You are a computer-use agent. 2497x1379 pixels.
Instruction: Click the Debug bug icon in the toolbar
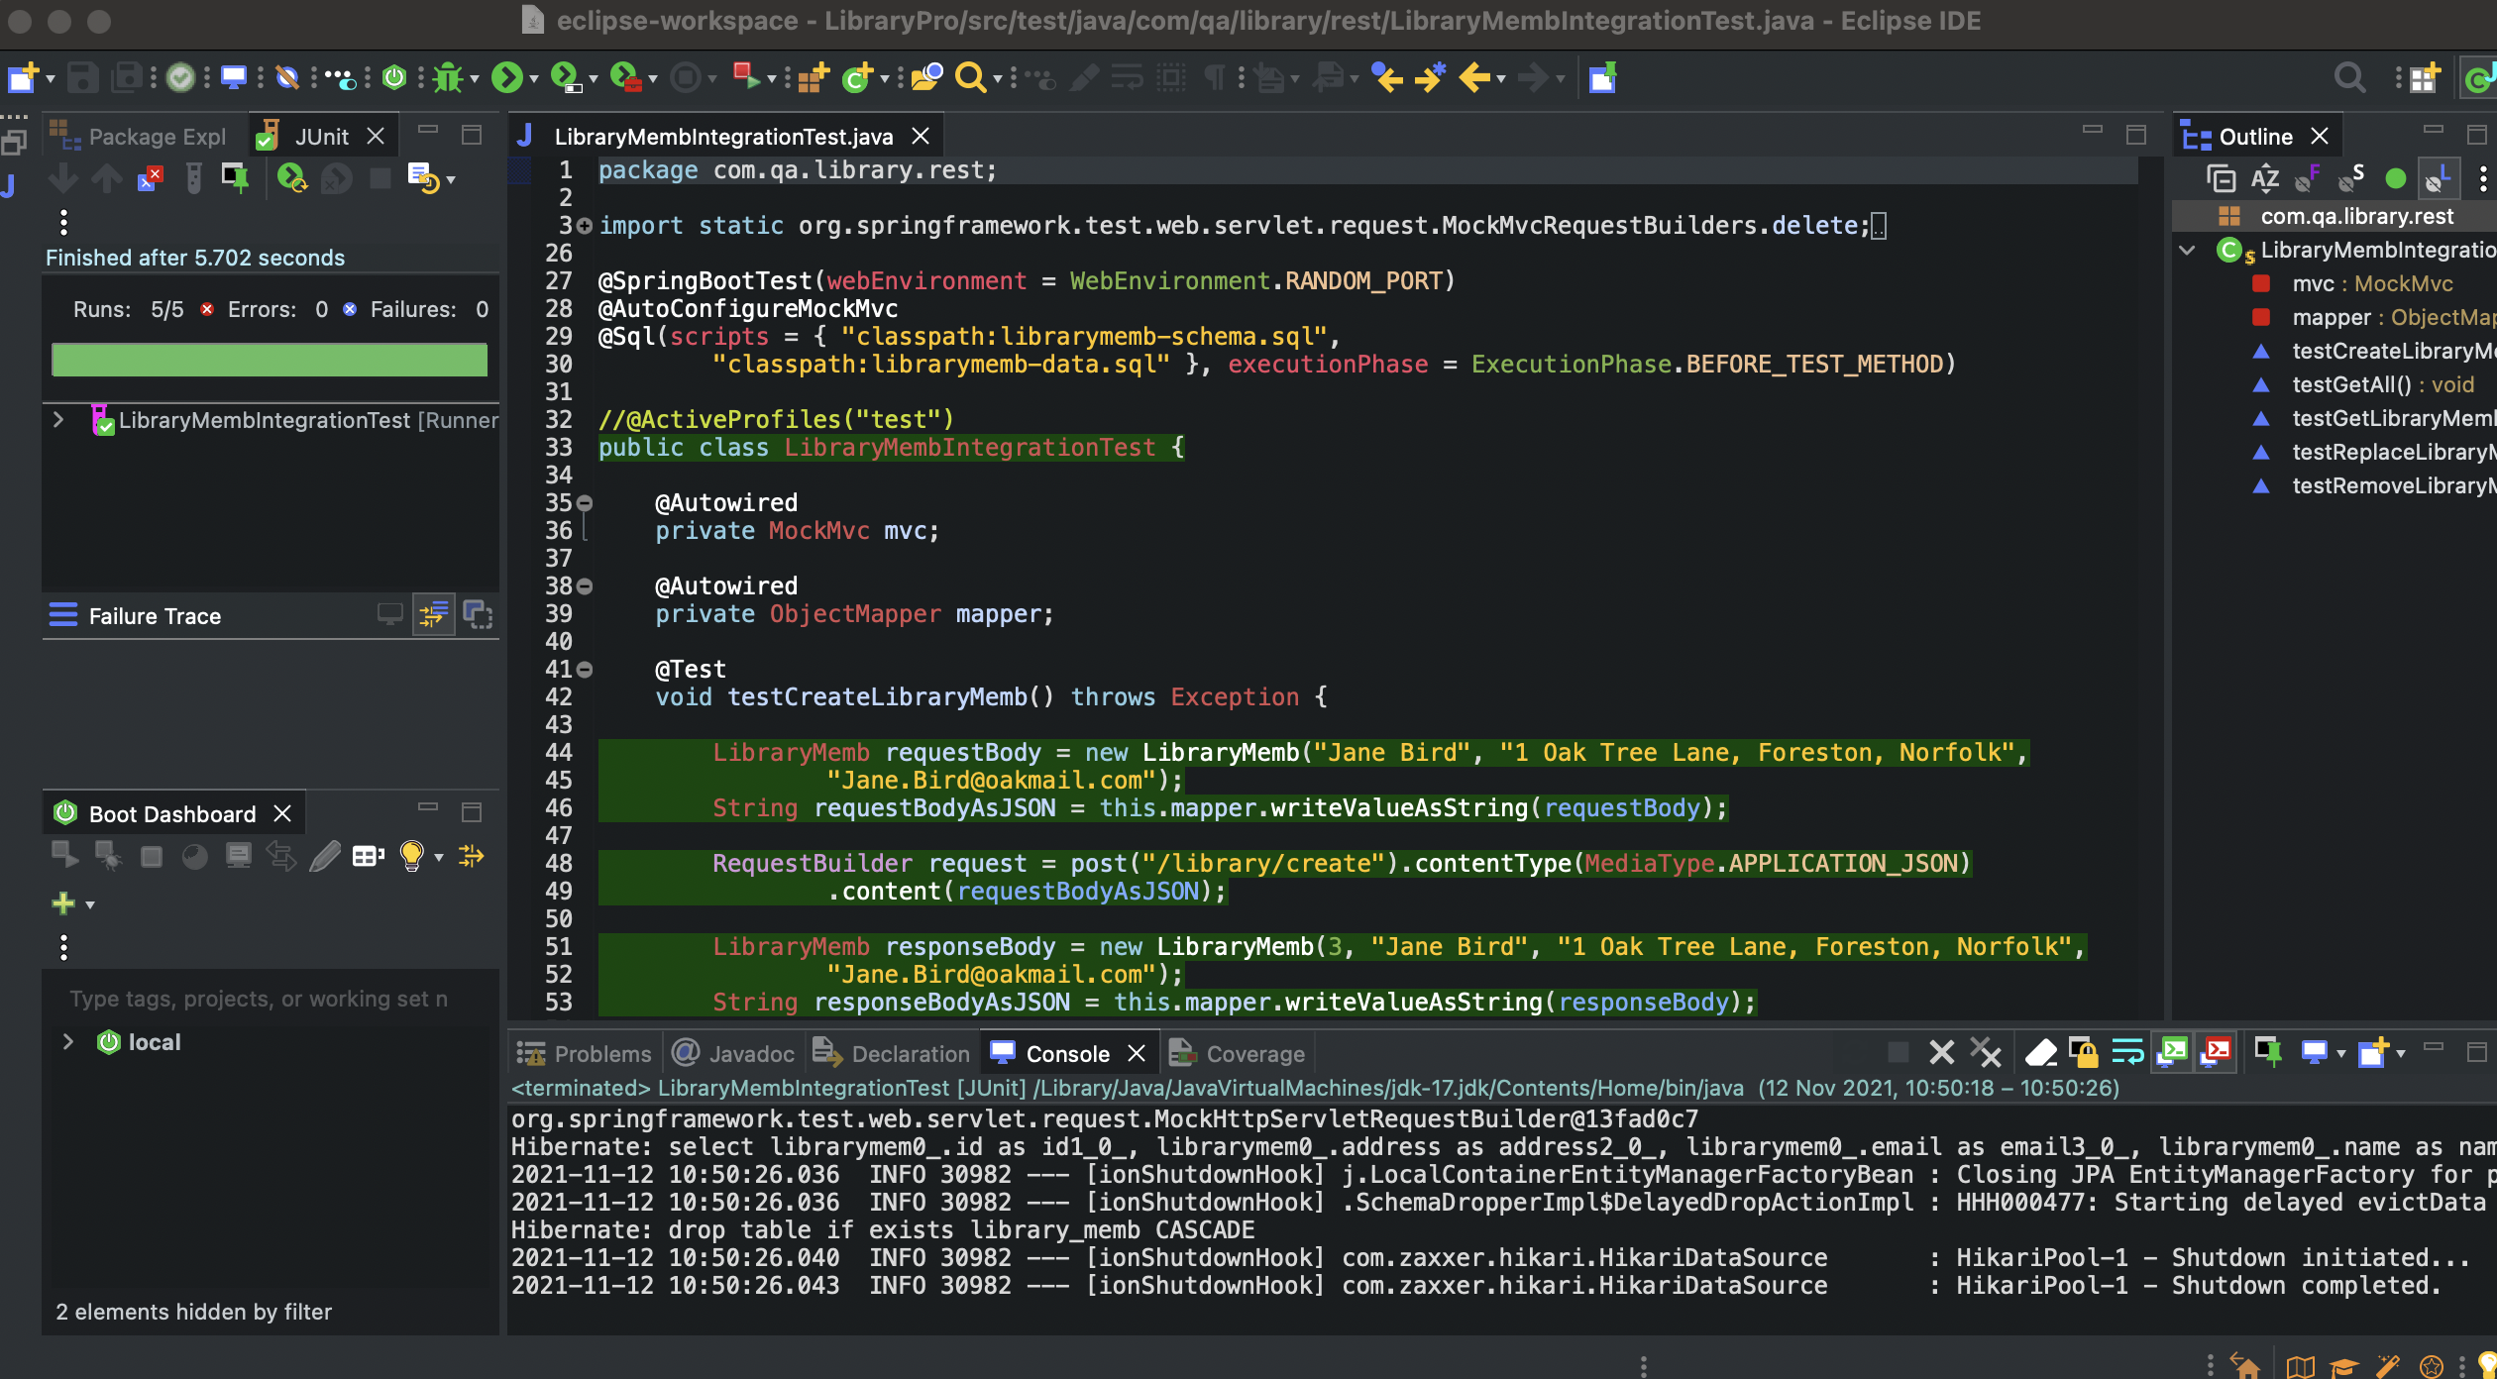448,77
